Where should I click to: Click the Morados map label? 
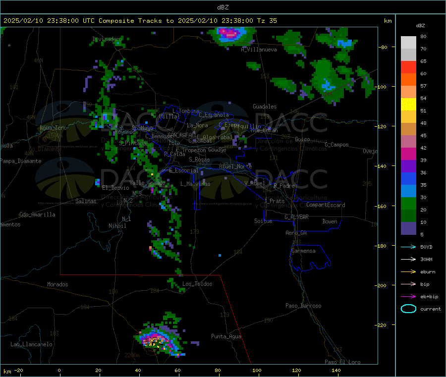(x=57, y=284)
